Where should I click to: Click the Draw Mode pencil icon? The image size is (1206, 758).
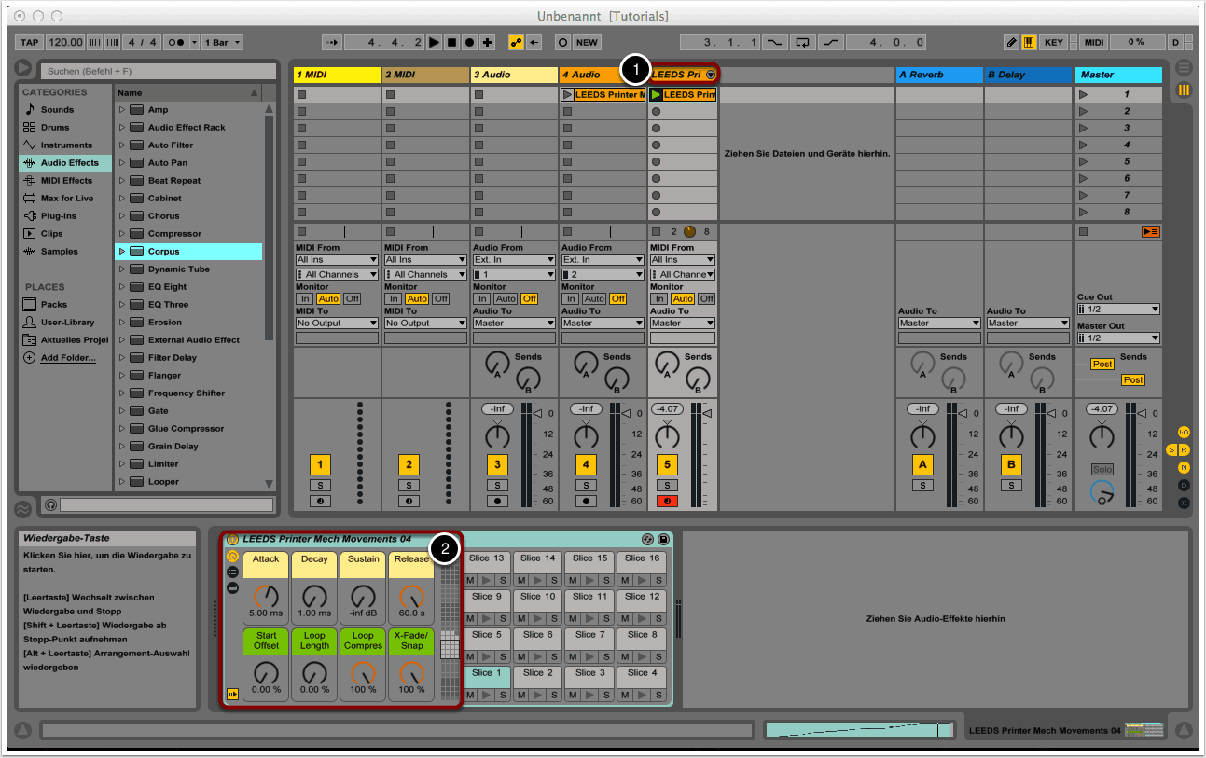pos(1012,43)
